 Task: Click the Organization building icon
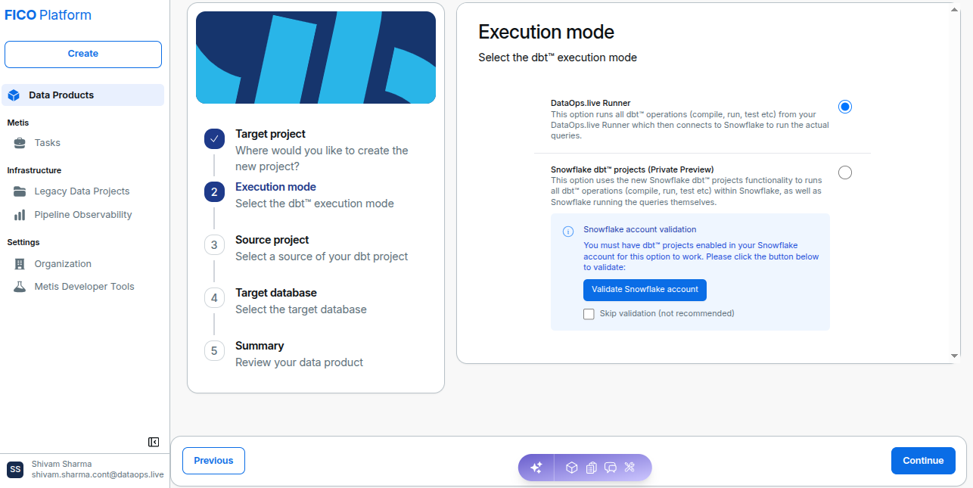[x=20, y=264]
